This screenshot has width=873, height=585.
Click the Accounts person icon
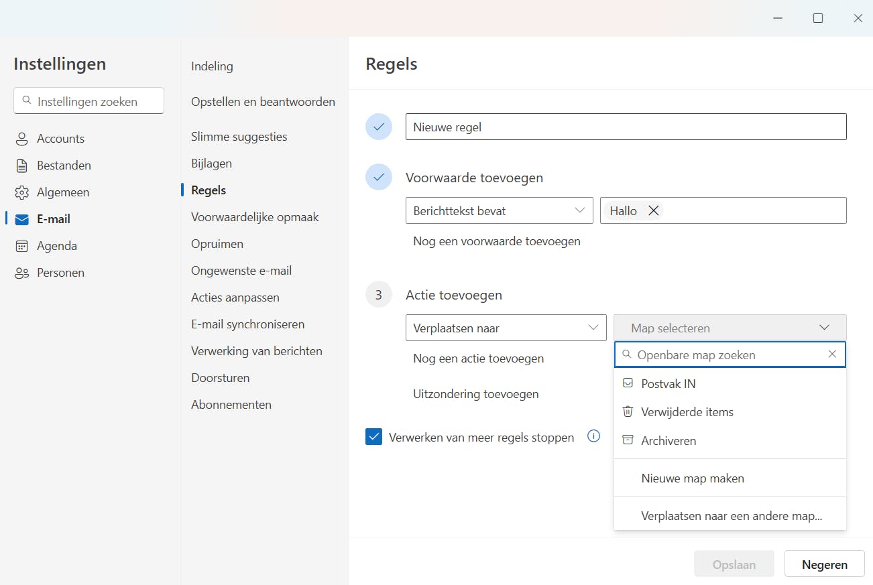click(x=22, y=139)
